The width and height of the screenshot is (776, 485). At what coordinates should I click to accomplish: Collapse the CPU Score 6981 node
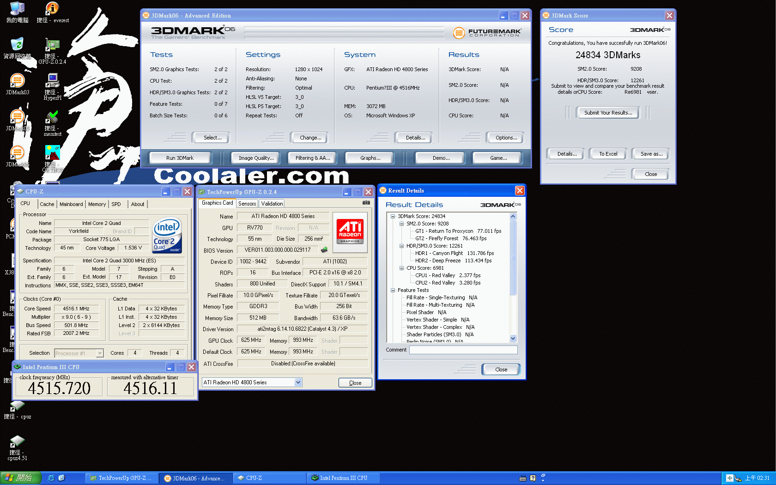pyautogui.click(x=401, y=268)
